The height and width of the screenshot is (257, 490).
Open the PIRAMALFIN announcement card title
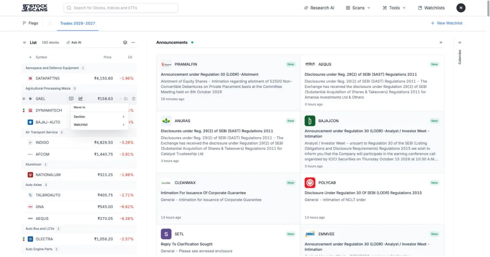[x=210, y=74]
